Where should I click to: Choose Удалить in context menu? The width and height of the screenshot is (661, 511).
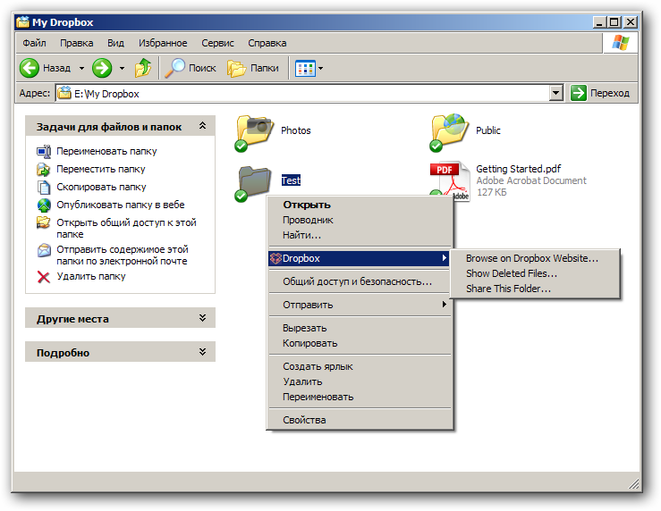tap(360, 381)
